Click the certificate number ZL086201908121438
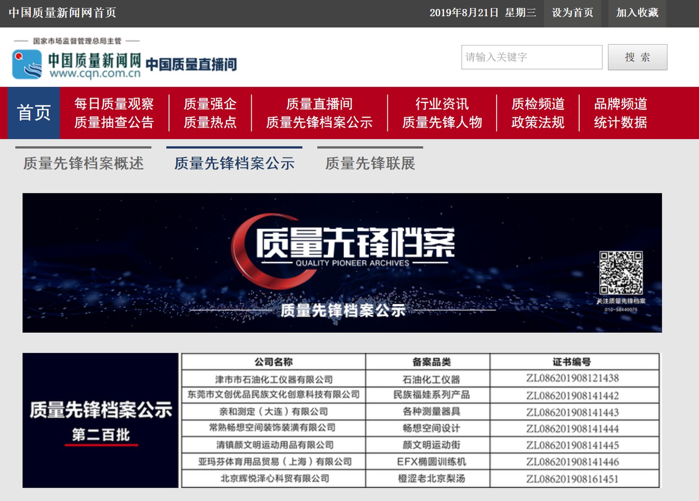The image size is (699, 501). 574,378
